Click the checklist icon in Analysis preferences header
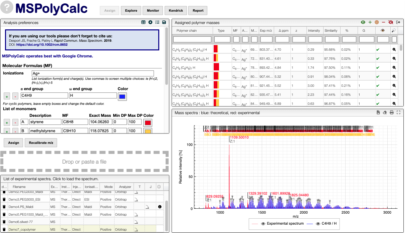The image size is (405, 233). [x=157, y=22]
